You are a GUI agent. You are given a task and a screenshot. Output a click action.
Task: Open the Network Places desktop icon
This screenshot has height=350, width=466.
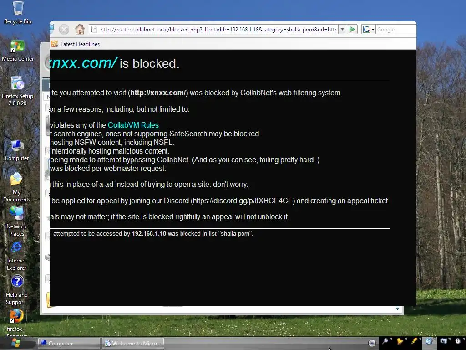coord(17,221)
